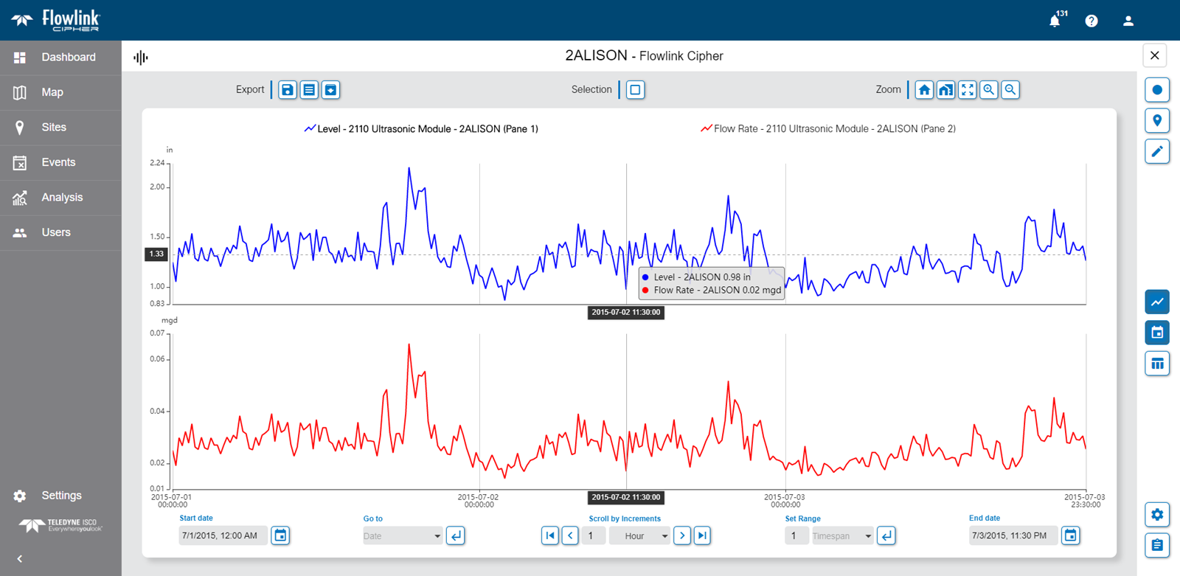Viewport: 1180px width, 576px height.
Task: Open the Timespan range dropdown
Action: tap(842, 536)
